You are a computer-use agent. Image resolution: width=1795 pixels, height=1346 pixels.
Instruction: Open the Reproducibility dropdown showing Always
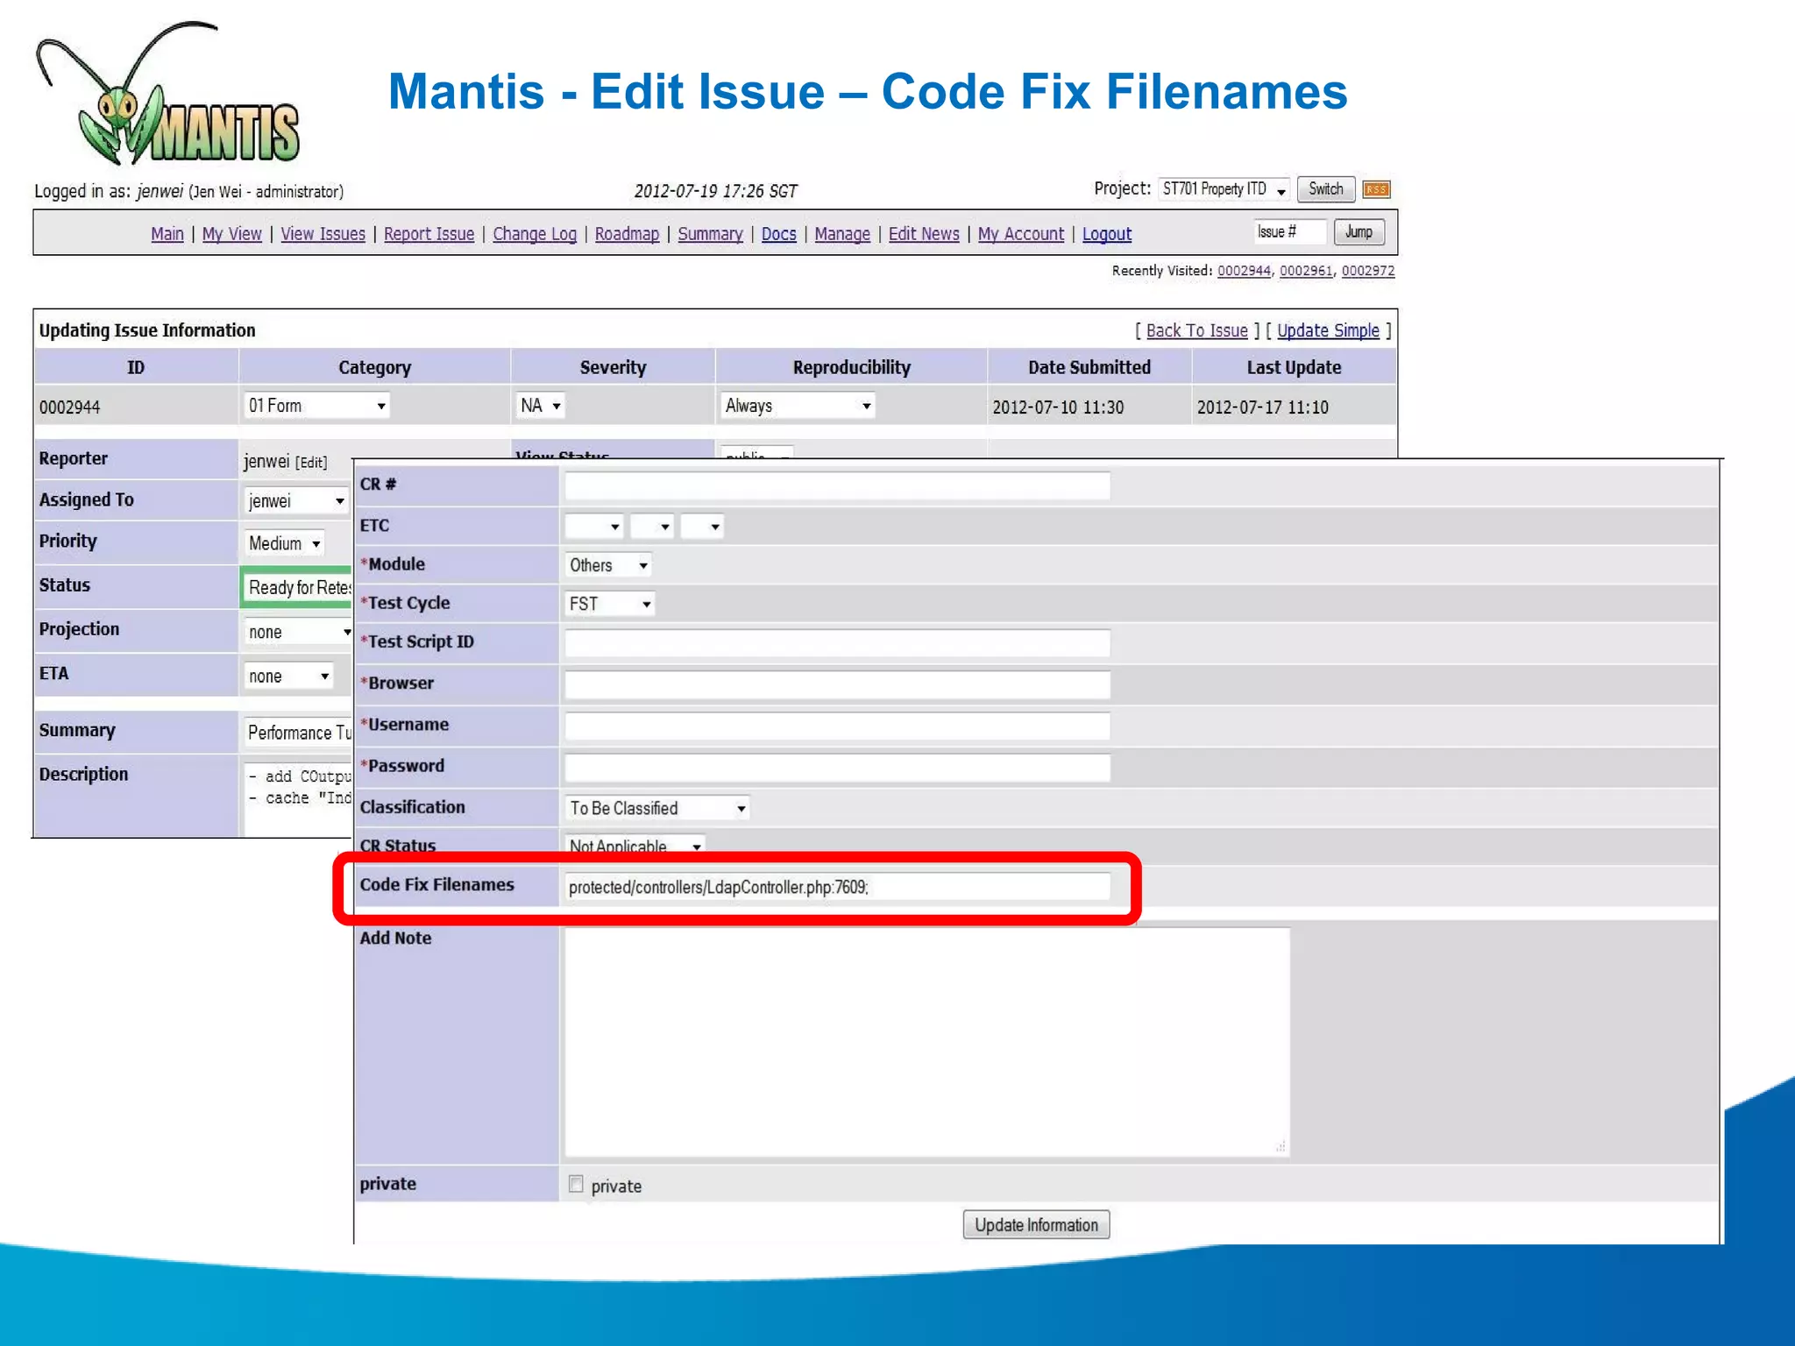[798, 406]
